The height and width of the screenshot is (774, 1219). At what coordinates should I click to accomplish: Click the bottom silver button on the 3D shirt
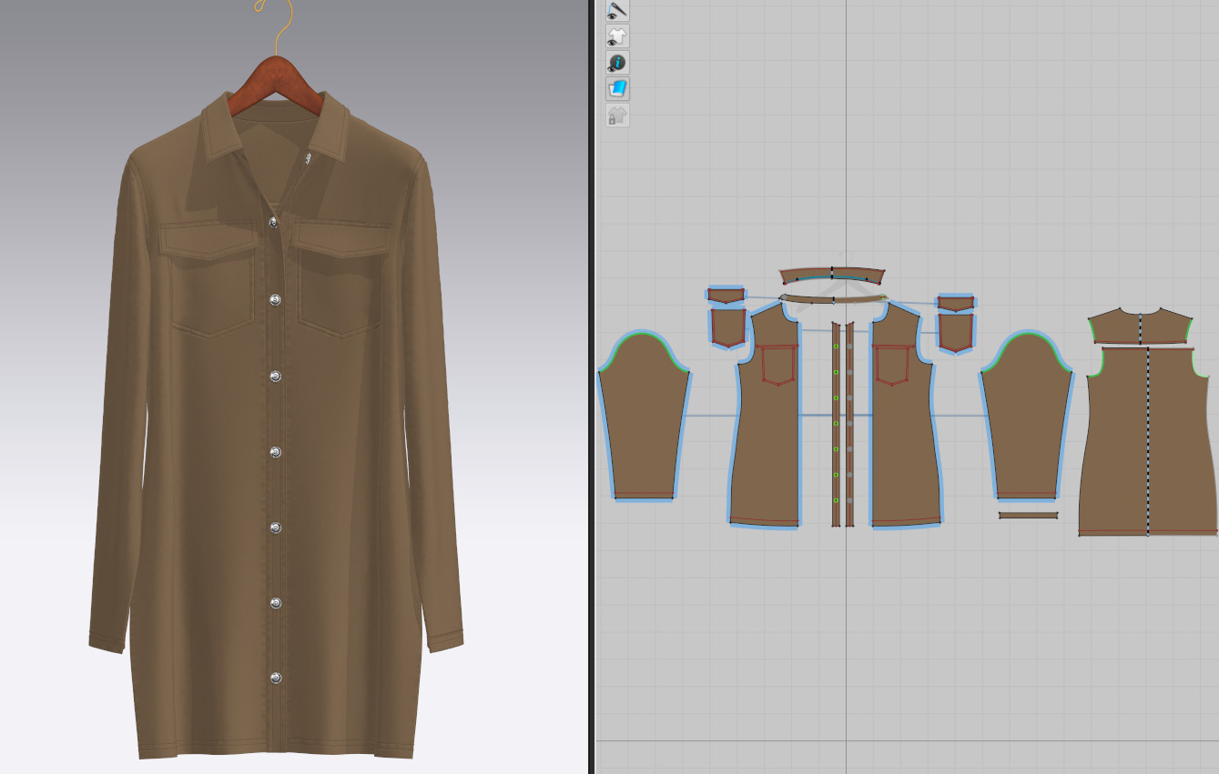pos(276,678)
